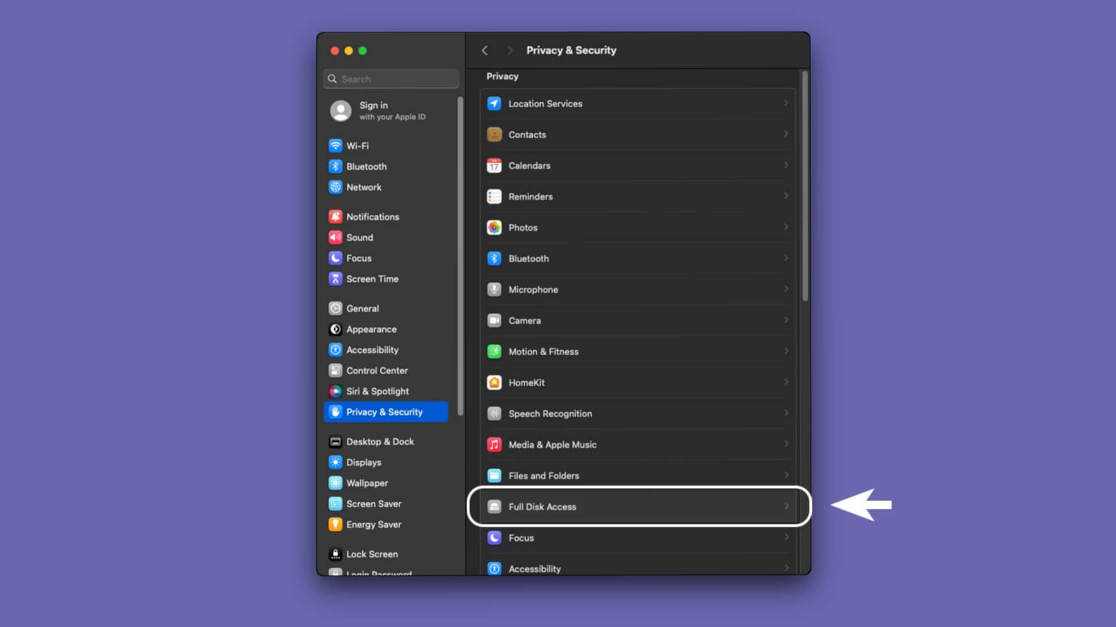Open Screen Time in sidebar
Screen dimensions: 1116x627
pos(385,279)
